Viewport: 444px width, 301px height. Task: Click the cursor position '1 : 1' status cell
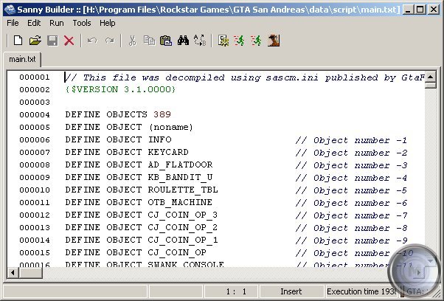click(x=231, y=291)
